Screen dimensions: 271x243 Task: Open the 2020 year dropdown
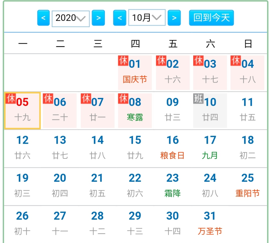tap(70, 18)
